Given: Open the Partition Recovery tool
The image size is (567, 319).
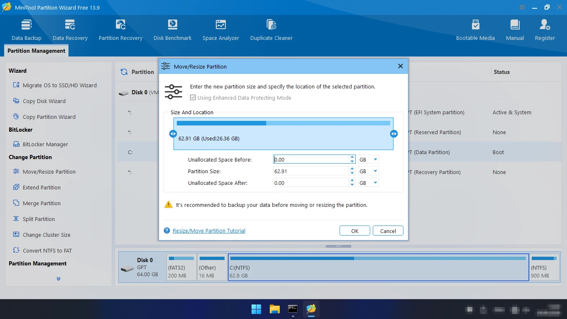Looking at the screenshot, I should (x=120, y=30).
